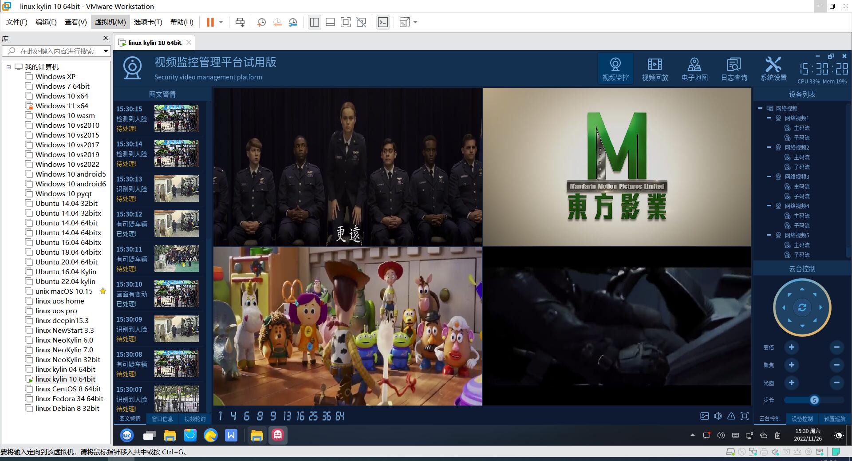Select 主码流 under 网络视频2

pyautogui.click(x=801, y=157)
